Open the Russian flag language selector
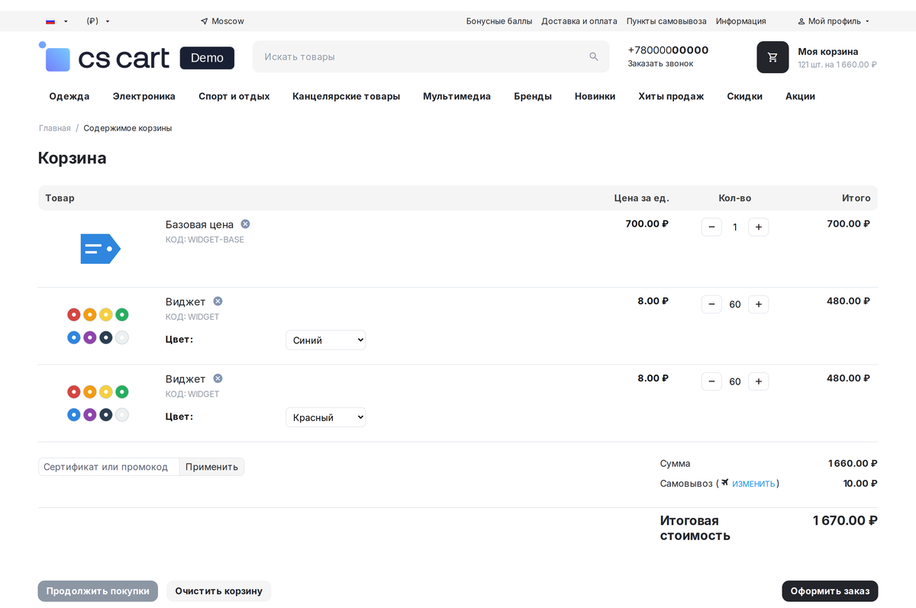This screenshot has width=916, height=608. [56, 21]
